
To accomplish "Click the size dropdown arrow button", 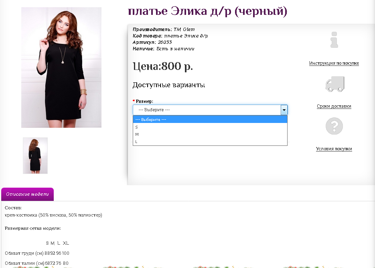I will coord(284,110).
